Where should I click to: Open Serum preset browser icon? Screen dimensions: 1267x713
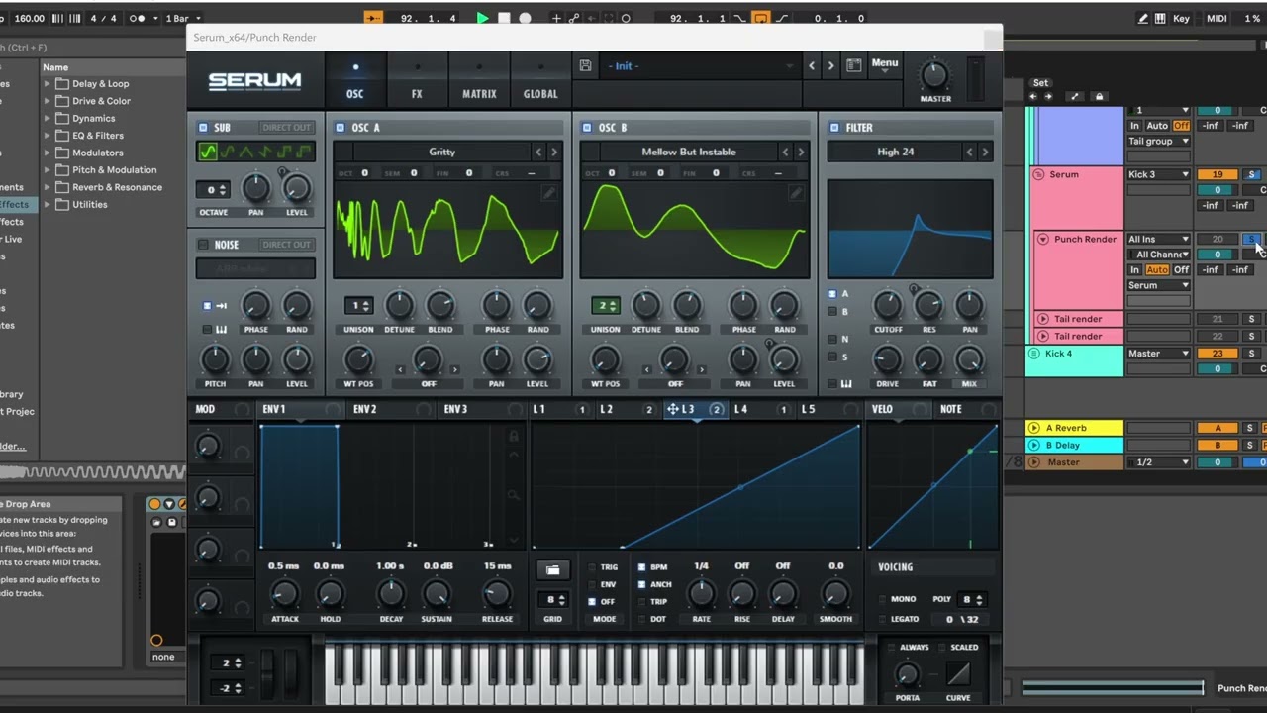853,65
